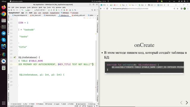Open Android Studio settings gear icon
190x107 pixels.
tap(95, 10)
